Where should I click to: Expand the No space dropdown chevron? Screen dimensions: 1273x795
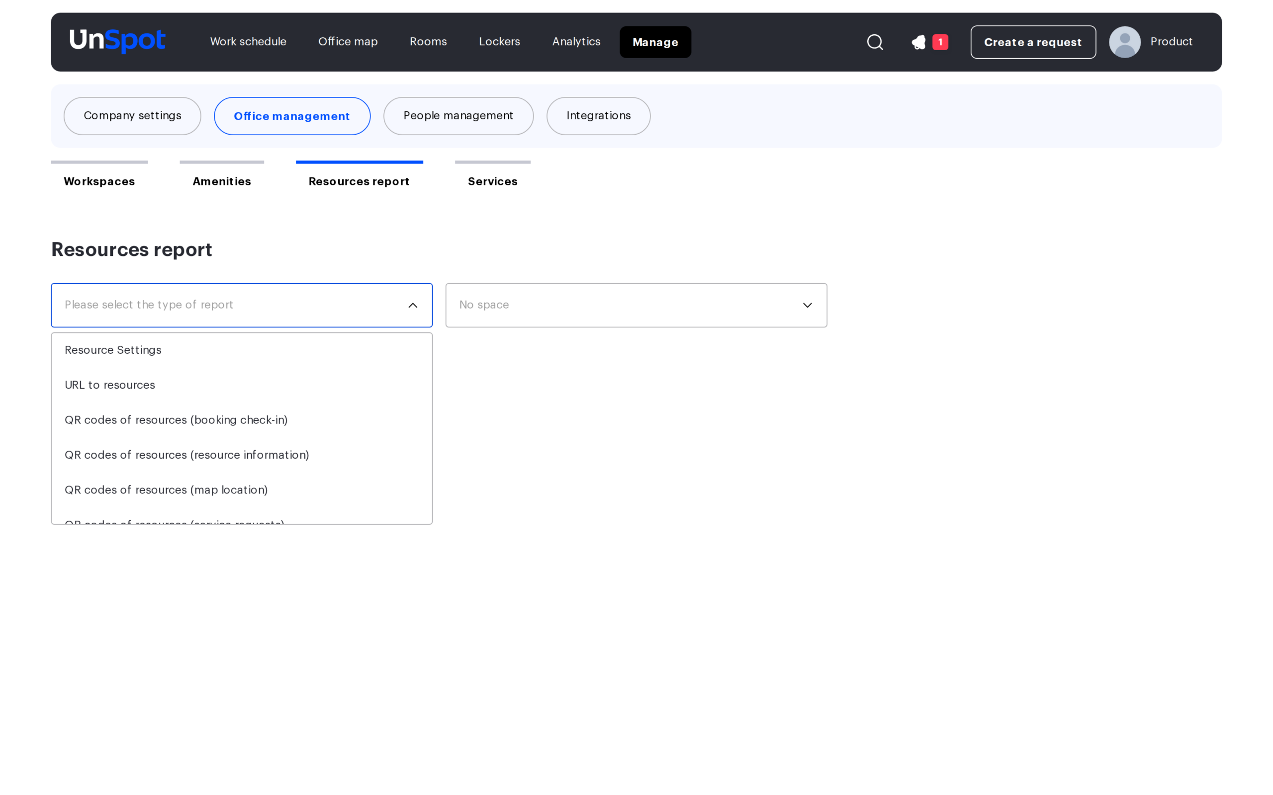coord(807,306)
